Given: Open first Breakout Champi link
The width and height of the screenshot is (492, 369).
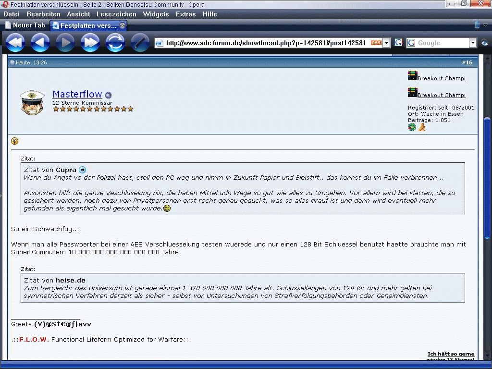Looking at the screenshot, I should click(x=442, y=78).
